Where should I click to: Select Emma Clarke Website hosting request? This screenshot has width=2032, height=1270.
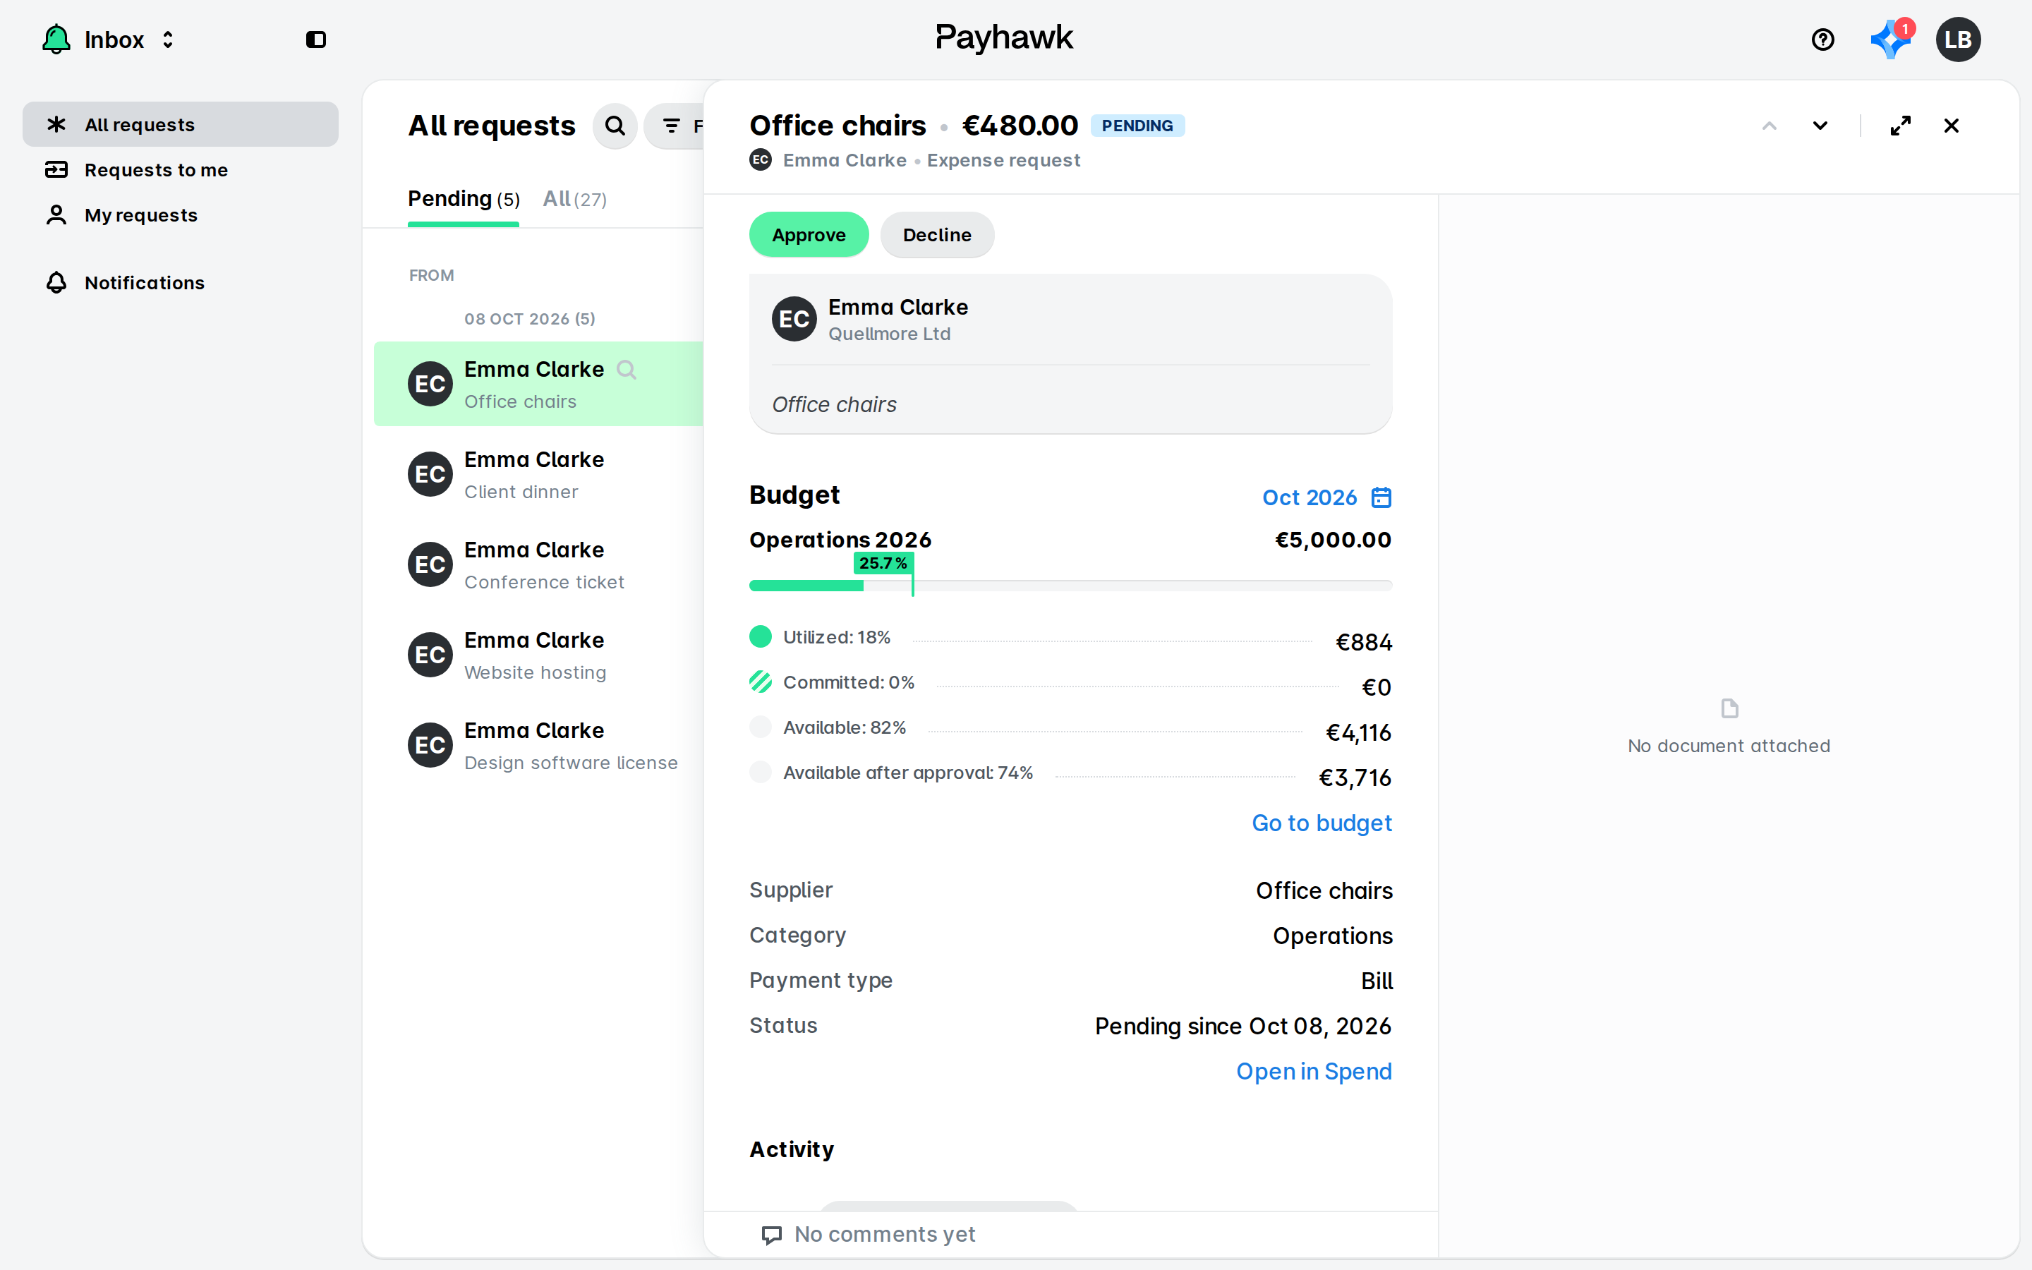538,655
